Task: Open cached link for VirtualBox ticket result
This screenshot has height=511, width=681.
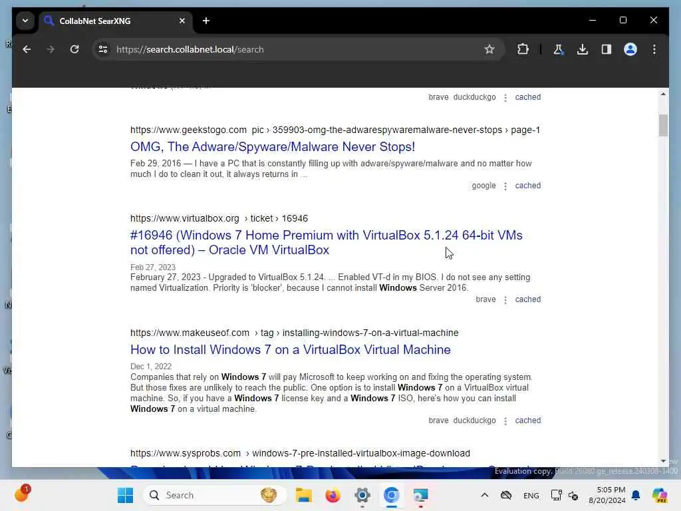Action: (x=527, y=299)
